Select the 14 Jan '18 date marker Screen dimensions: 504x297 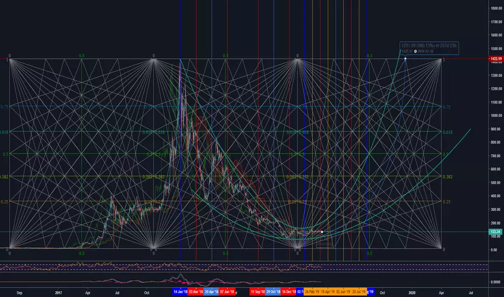[180, 292]
